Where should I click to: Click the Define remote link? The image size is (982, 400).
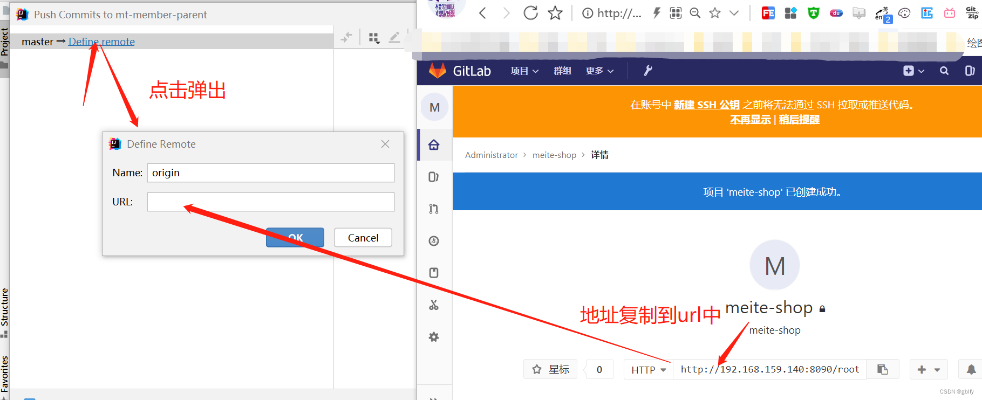(x=101, y=42)
